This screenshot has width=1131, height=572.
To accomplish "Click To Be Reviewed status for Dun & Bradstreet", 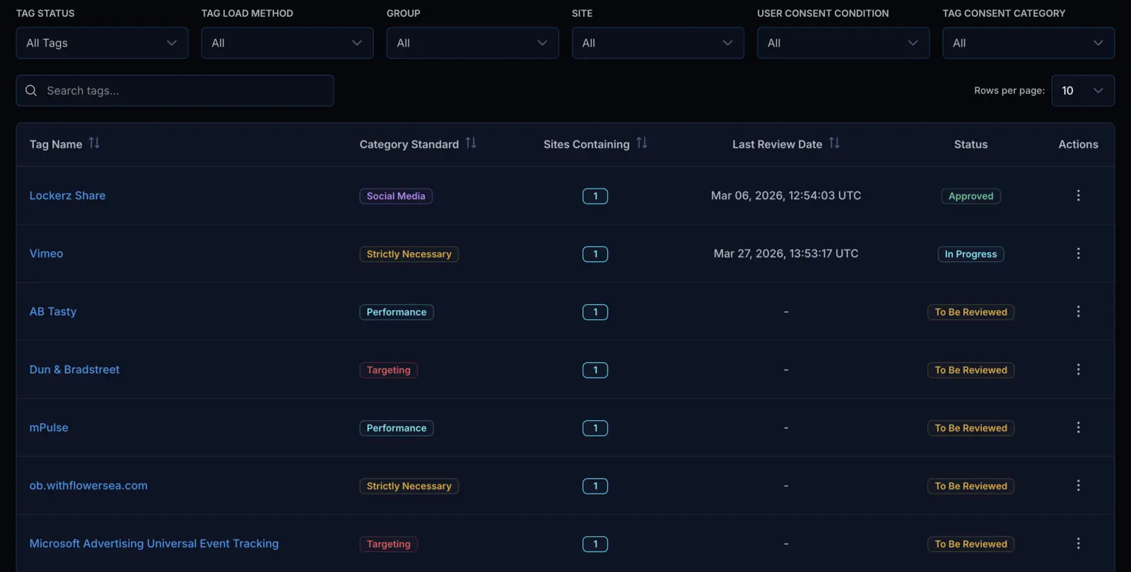I will [971, 370].
